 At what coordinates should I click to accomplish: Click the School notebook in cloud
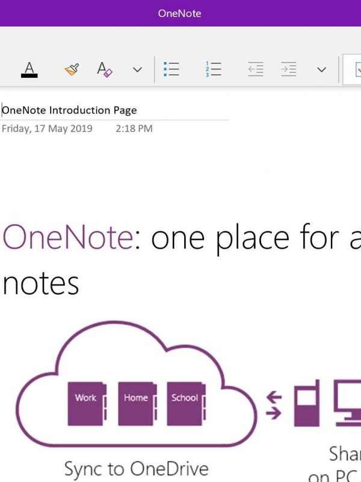click(186, 404)
